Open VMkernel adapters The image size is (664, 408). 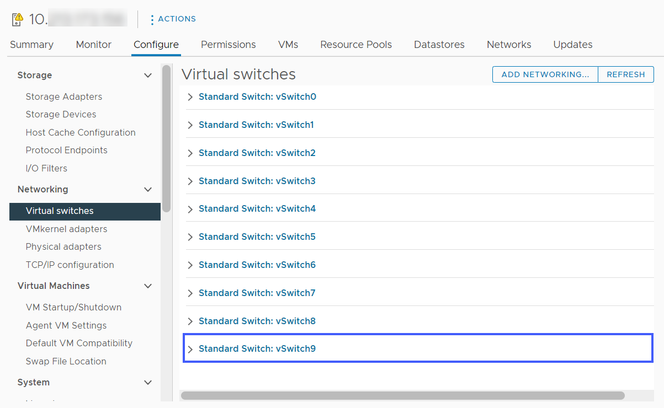66,229
